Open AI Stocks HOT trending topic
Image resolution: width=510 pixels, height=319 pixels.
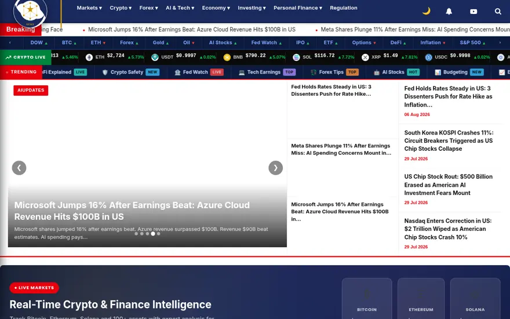(x=396, y=72)
